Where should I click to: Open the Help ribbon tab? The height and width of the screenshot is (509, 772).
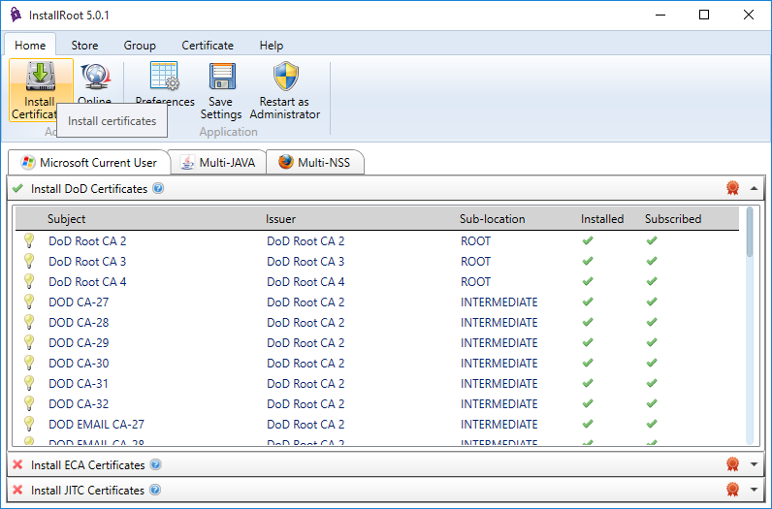pyautogui.click(x=272, y=46)
